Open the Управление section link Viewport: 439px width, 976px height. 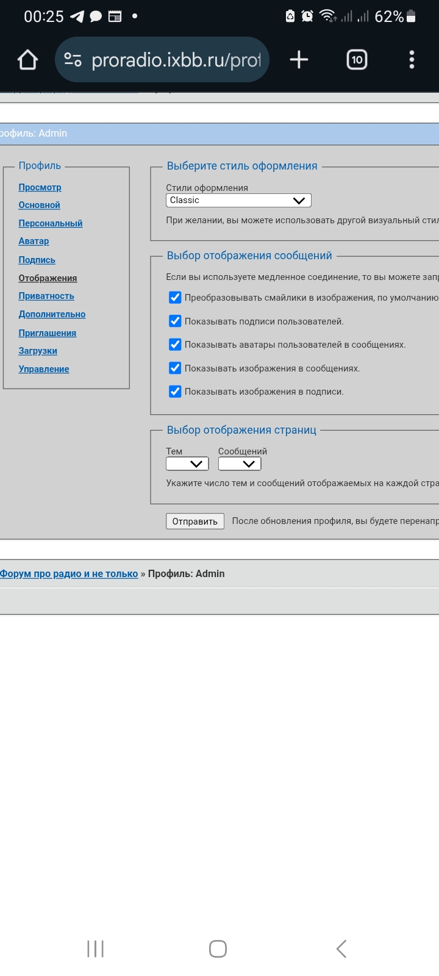pyautogui.click(x=43, y=369)
